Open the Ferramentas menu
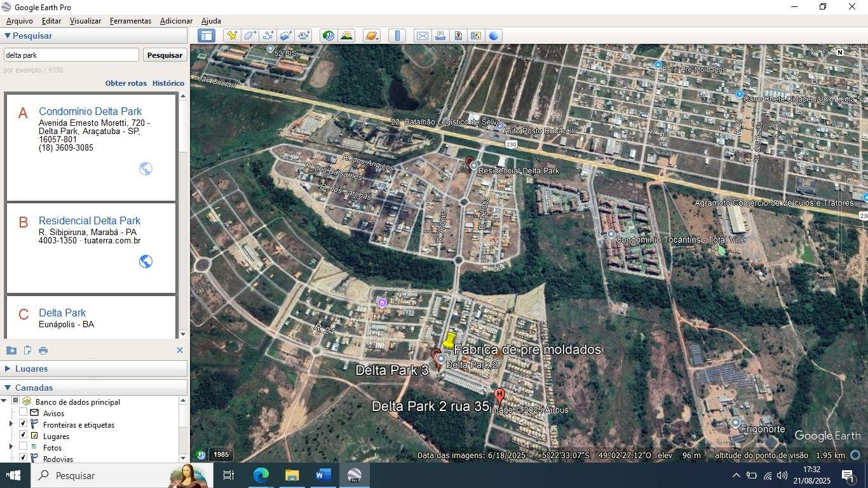The image size is (868, 488). click(130, 20)
